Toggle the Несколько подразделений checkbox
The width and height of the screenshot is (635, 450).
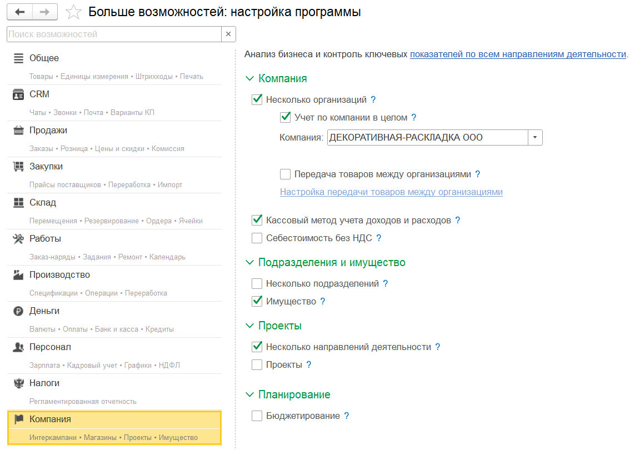click(x=257, y=284)
